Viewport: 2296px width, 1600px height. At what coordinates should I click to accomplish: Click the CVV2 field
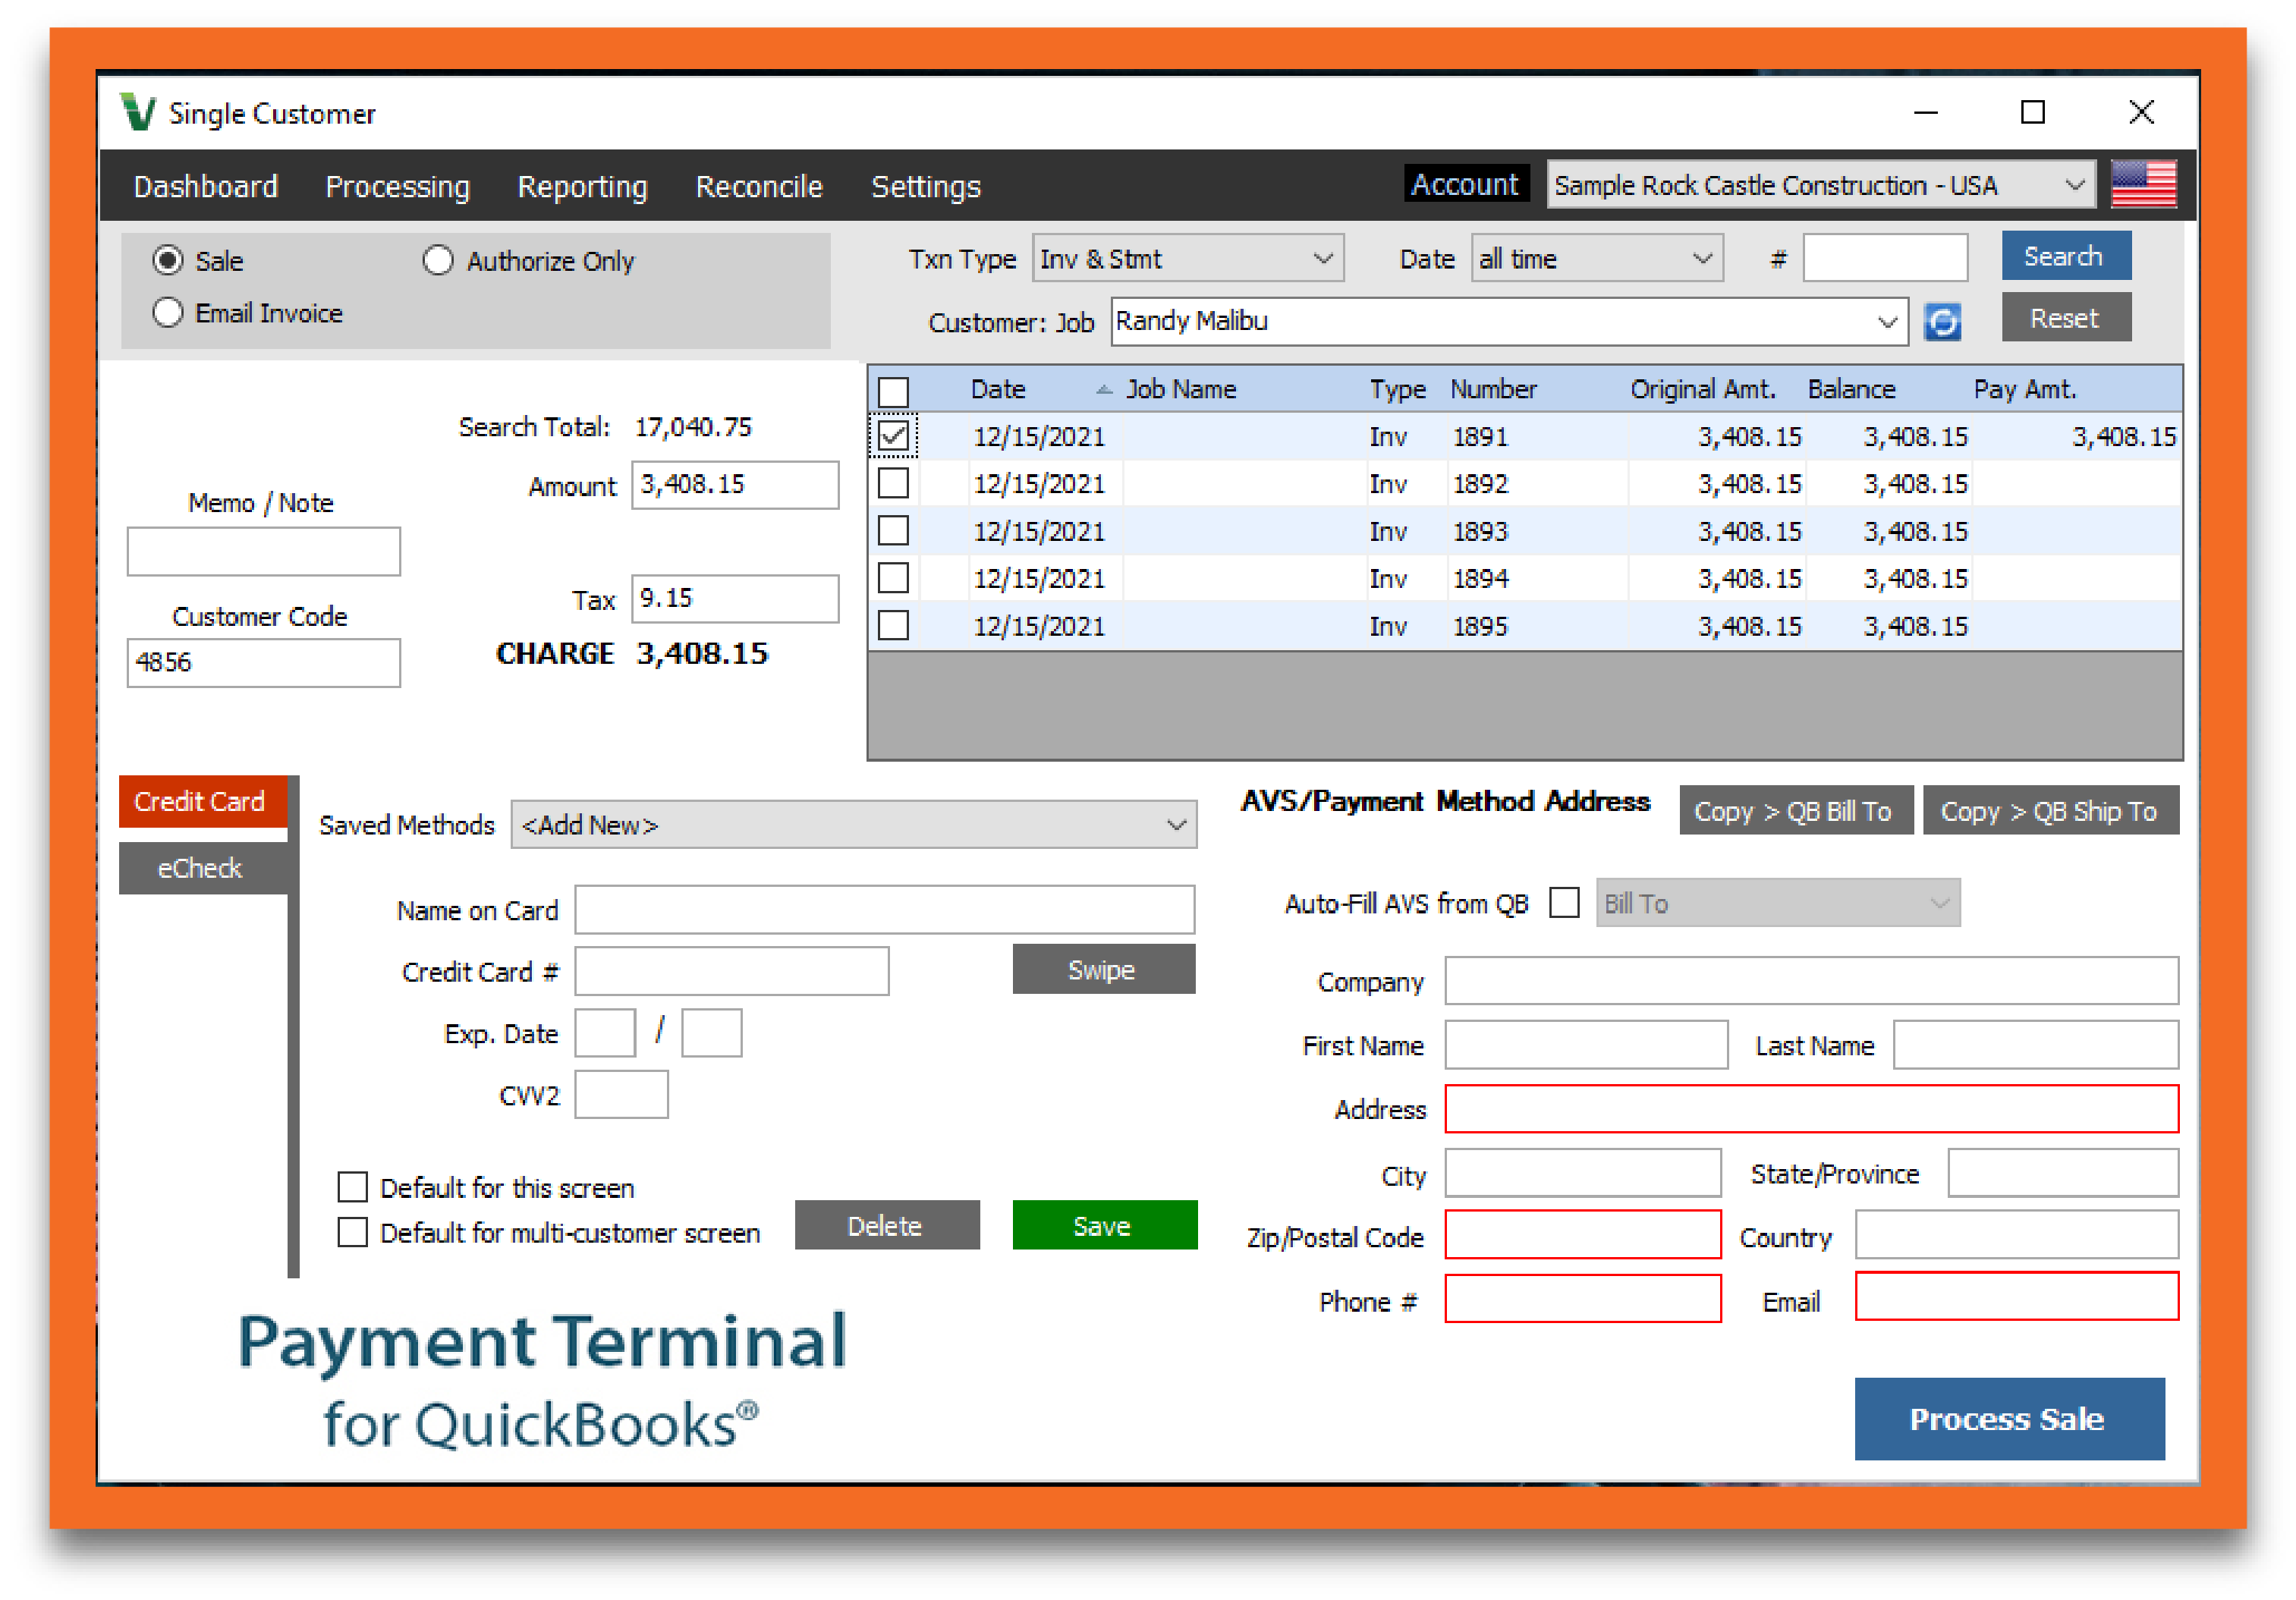(x=621, y=1095)
